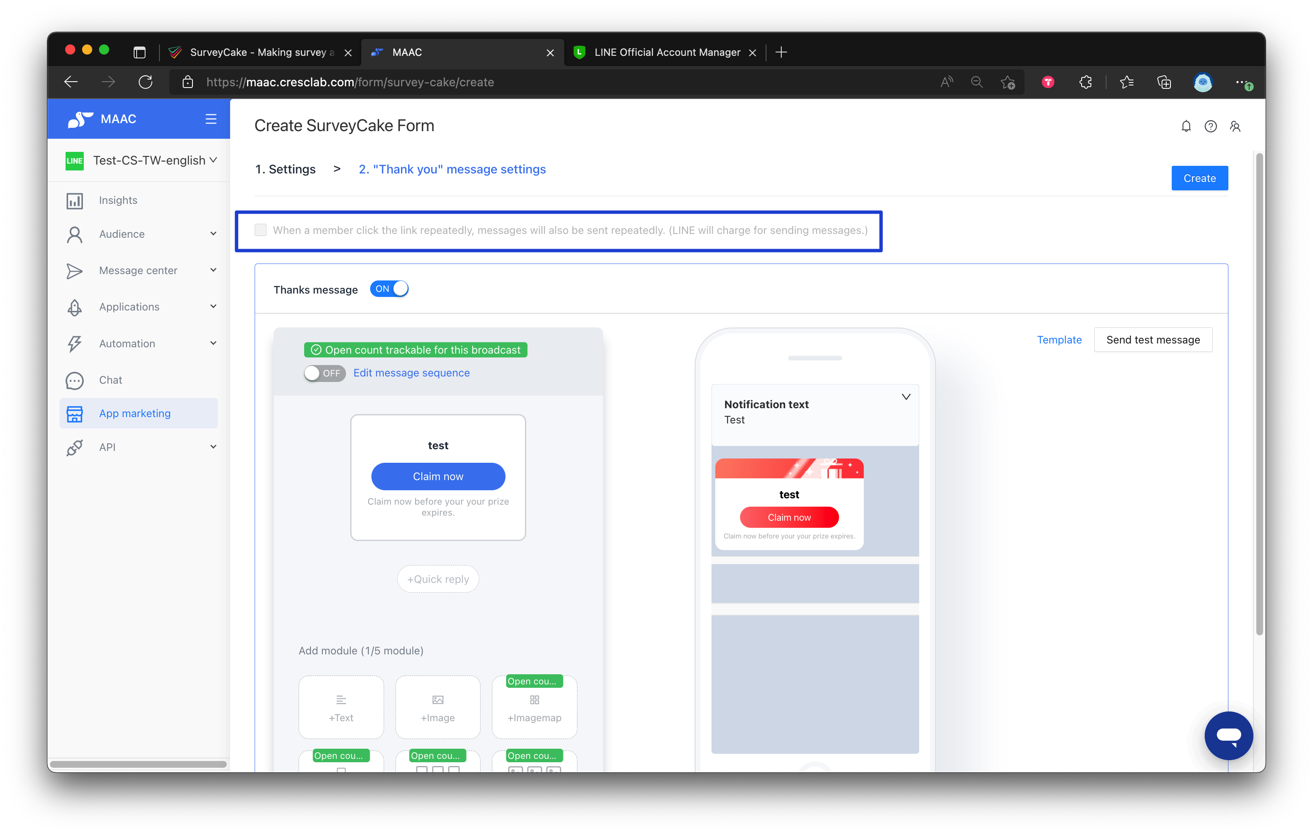The width and height of the screenshot is (1313, 835).
Task: Open the chat support bubble
Action: click(1228, 735)
